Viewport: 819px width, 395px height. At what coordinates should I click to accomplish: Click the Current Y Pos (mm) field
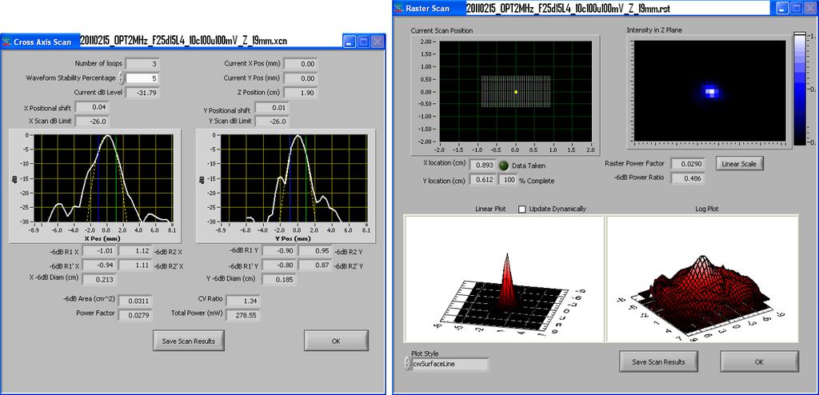pos(301,78)
